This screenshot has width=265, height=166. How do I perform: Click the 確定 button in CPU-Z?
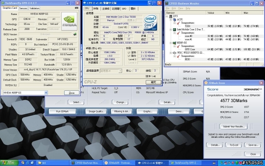[x=154, y=82]
